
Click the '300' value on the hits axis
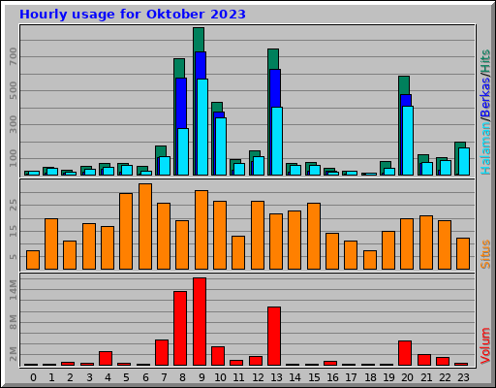[x=14, y=124]
